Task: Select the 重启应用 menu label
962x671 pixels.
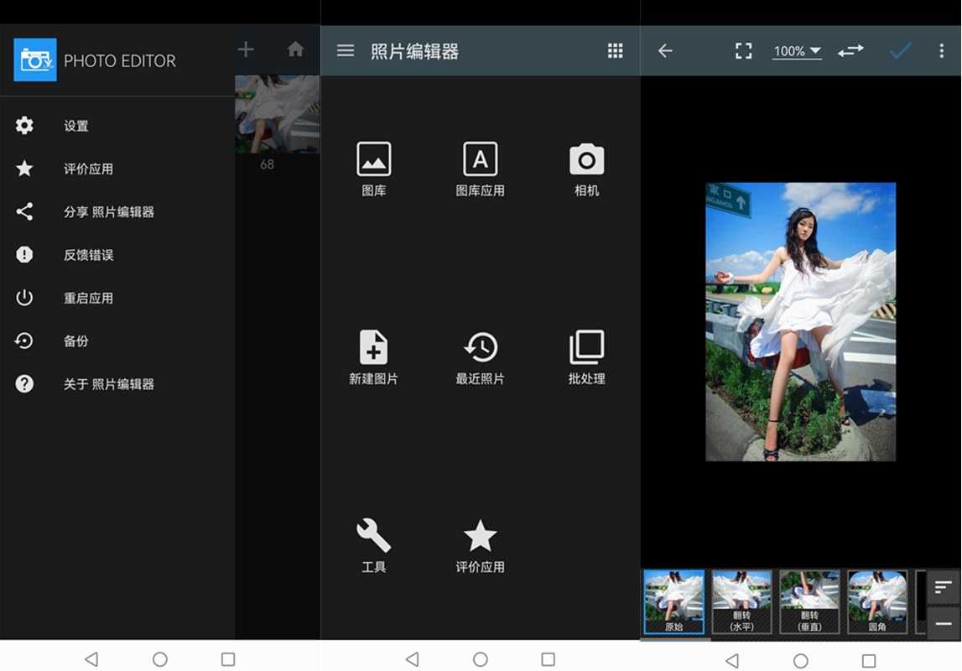Action: (x=88, y=298)
